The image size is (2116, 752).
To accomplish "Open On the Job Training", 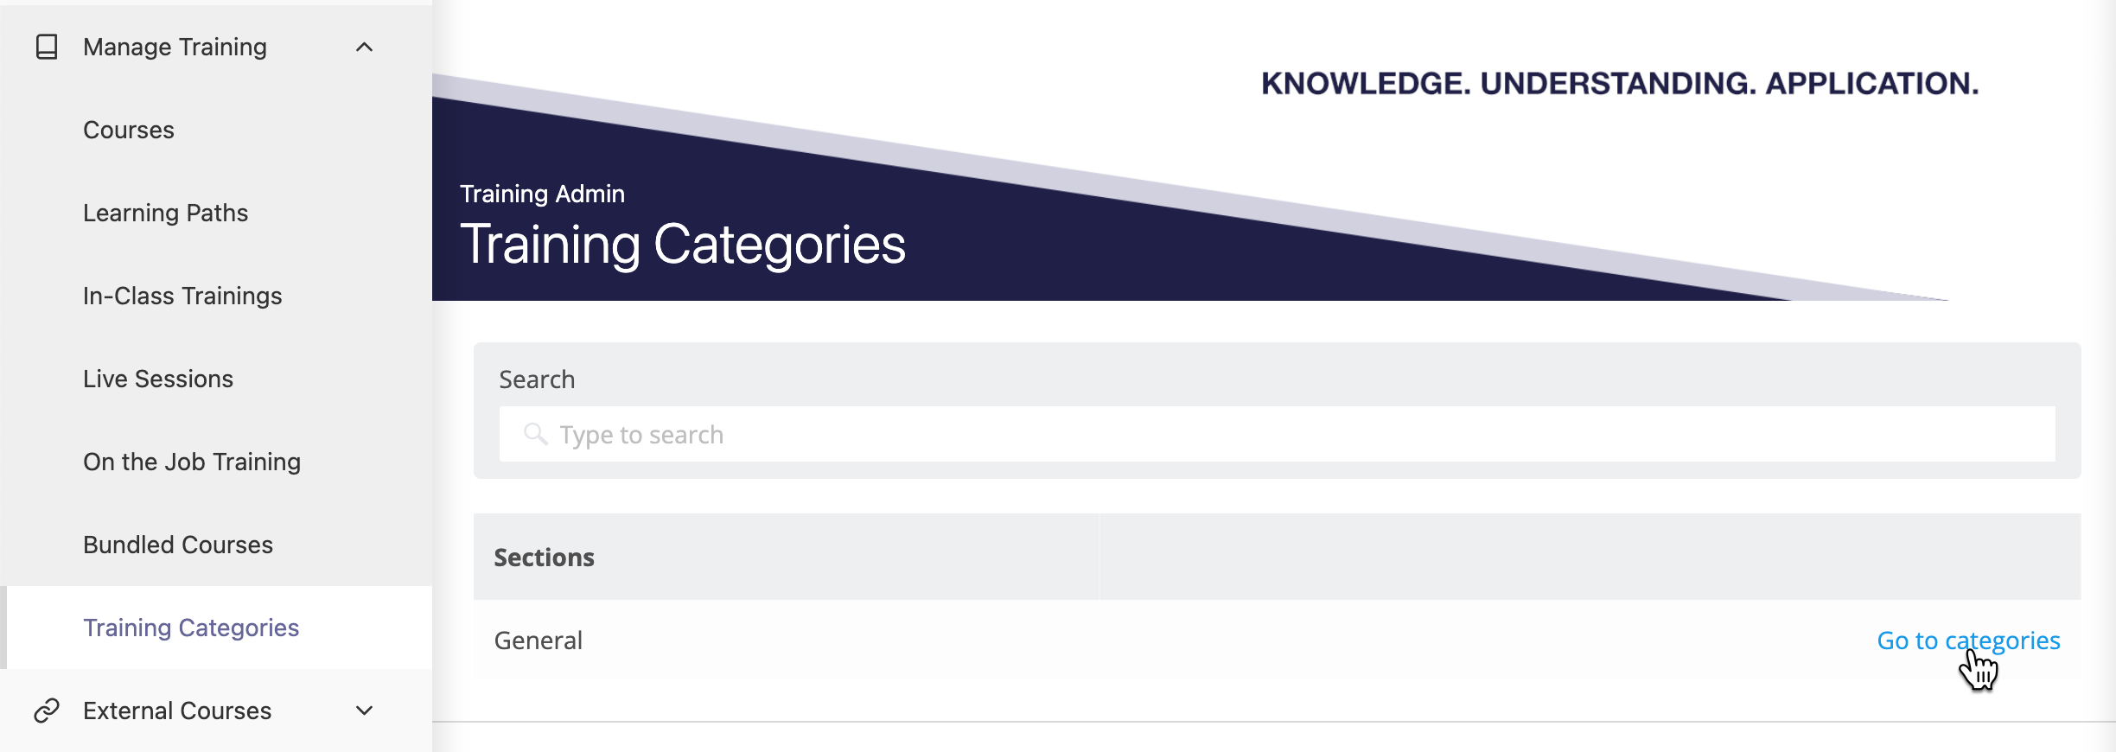I will [x=192, y=462].
